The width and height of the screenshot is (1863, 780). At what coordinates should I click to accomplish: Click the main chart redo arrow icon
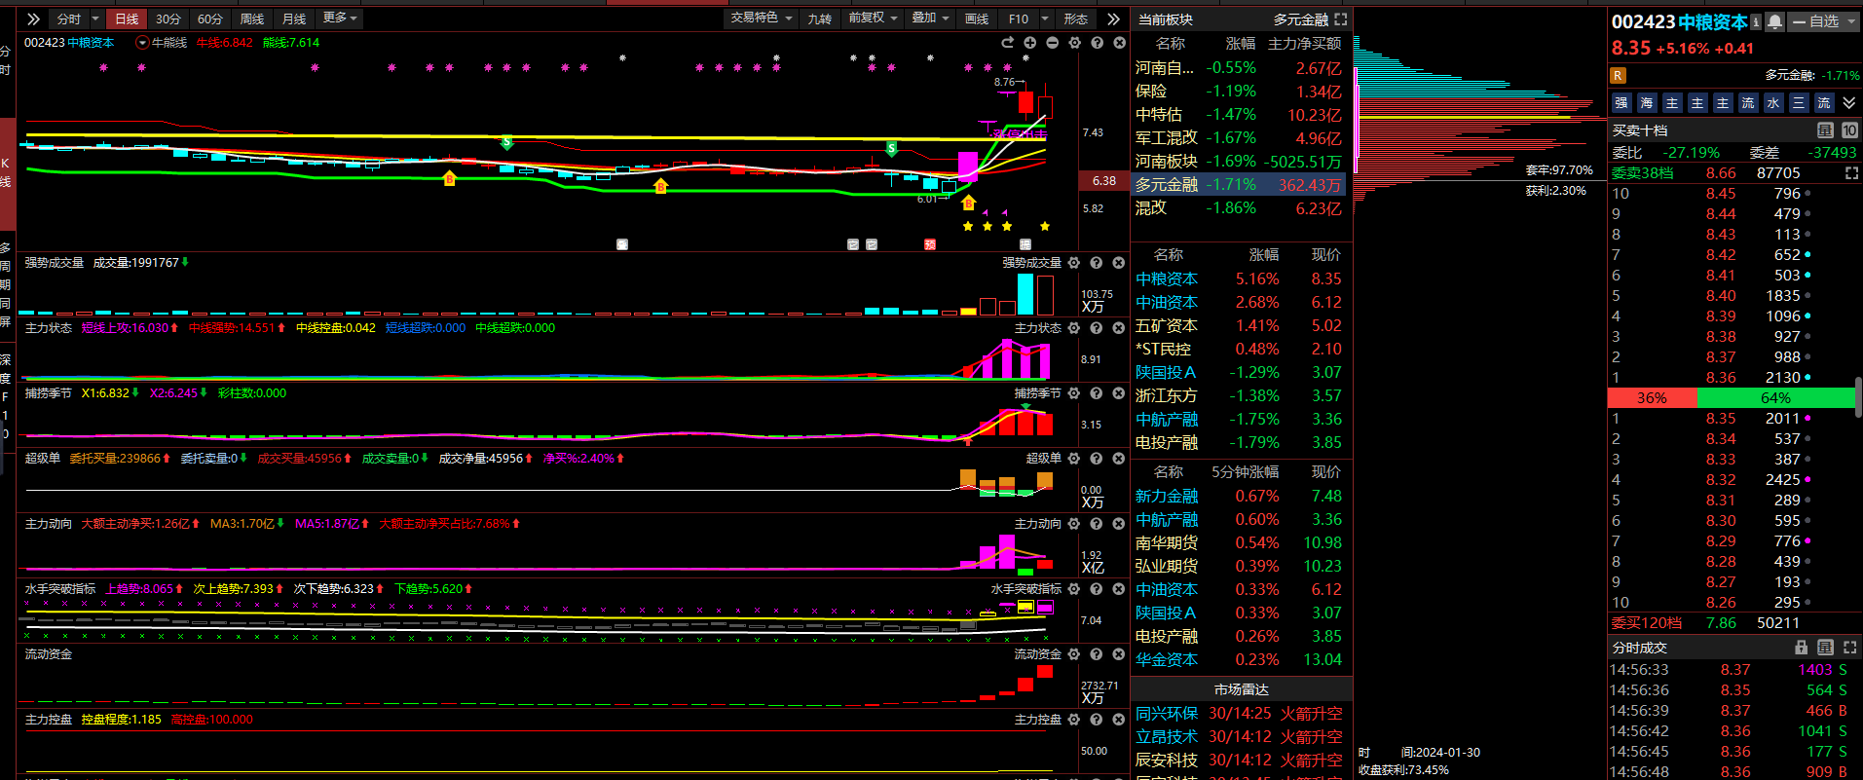(x=1007, y=43)
